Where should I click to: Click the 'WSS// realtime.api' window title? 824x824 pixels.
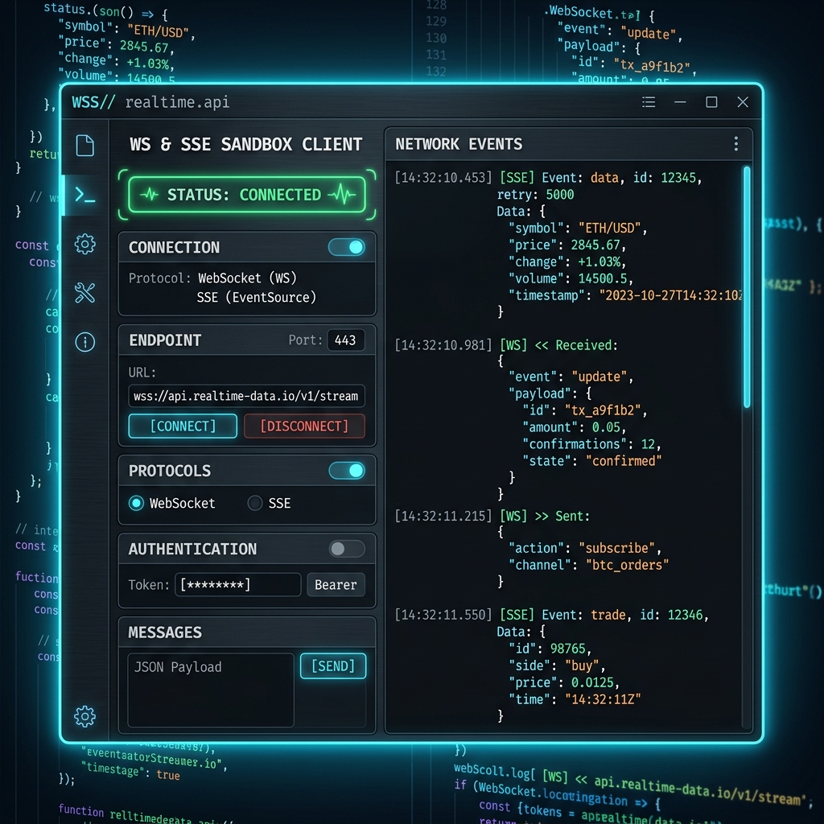click(x=150, y=102)
